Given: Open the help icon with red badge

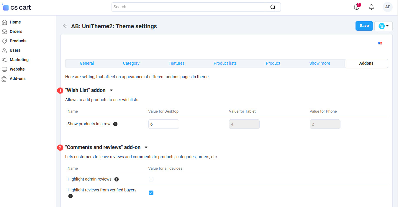Looking at the screenshot, I should pyautogui.click(x=357, y=7).
